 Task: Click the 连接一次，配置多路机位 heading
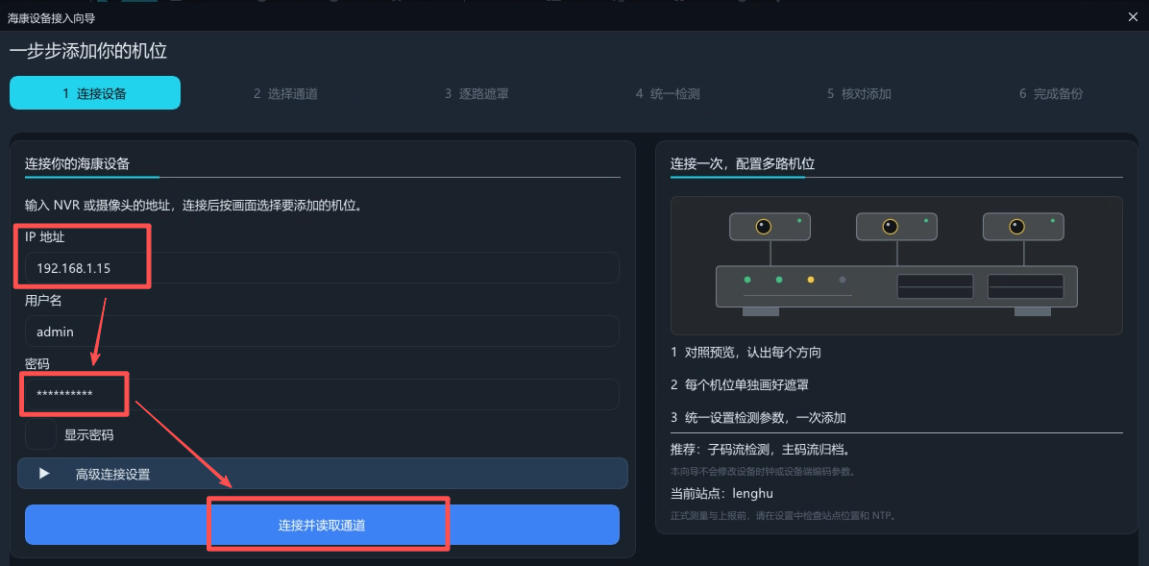coord(743,163)
